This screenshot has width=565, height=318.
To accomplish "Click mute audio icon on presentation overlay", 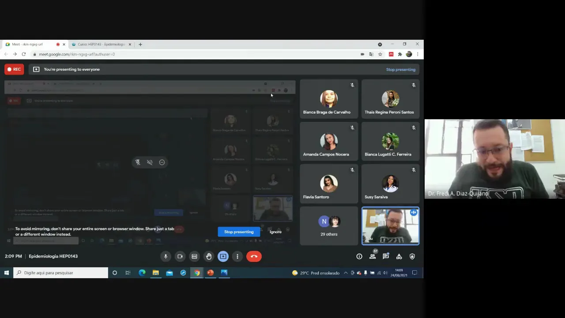I will [150, 163].
